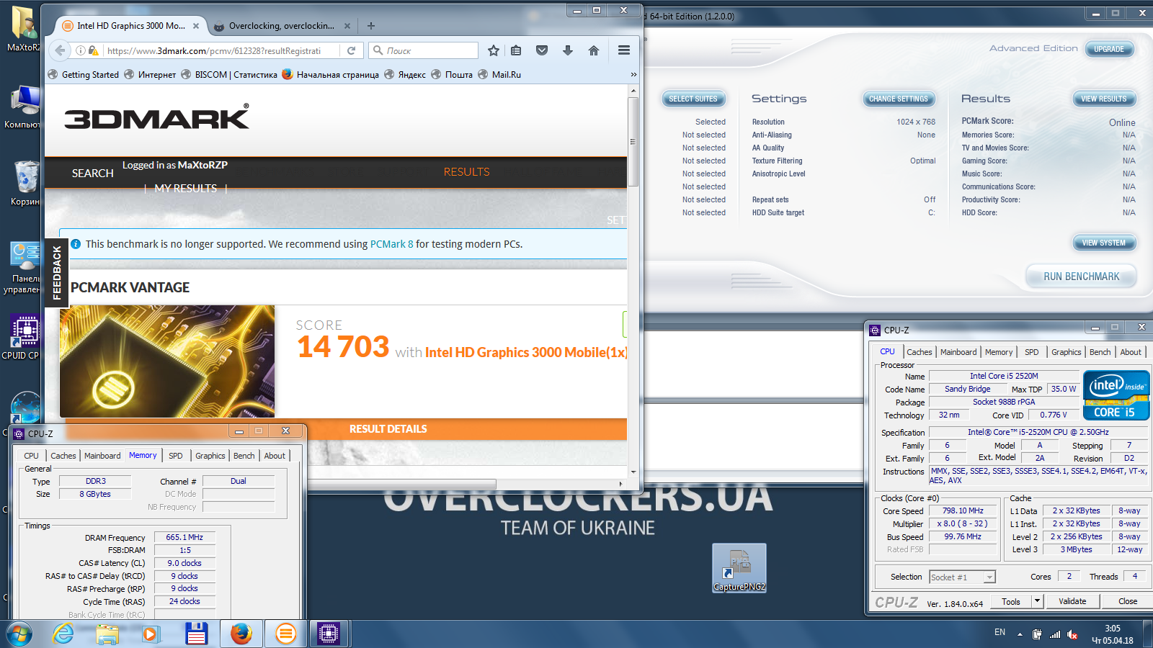Open Windows Explorer folder in taskbar
The height and width of the screenshot is (648, 1153).
coord(107,634)
